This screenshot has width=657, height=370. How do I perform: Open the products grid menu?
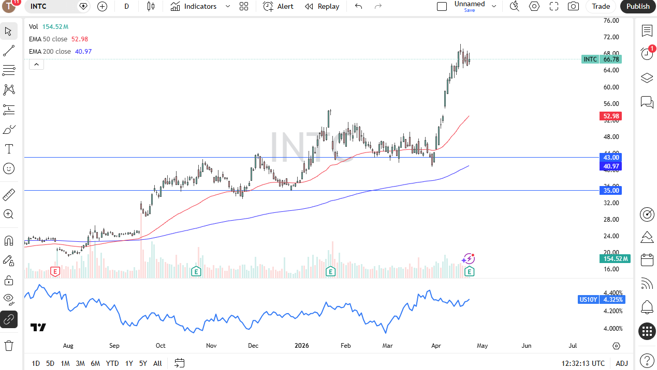click(647, 331)
